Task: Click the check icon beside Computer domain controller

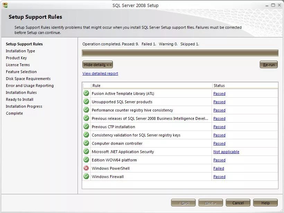Action: tap(86, 143)
